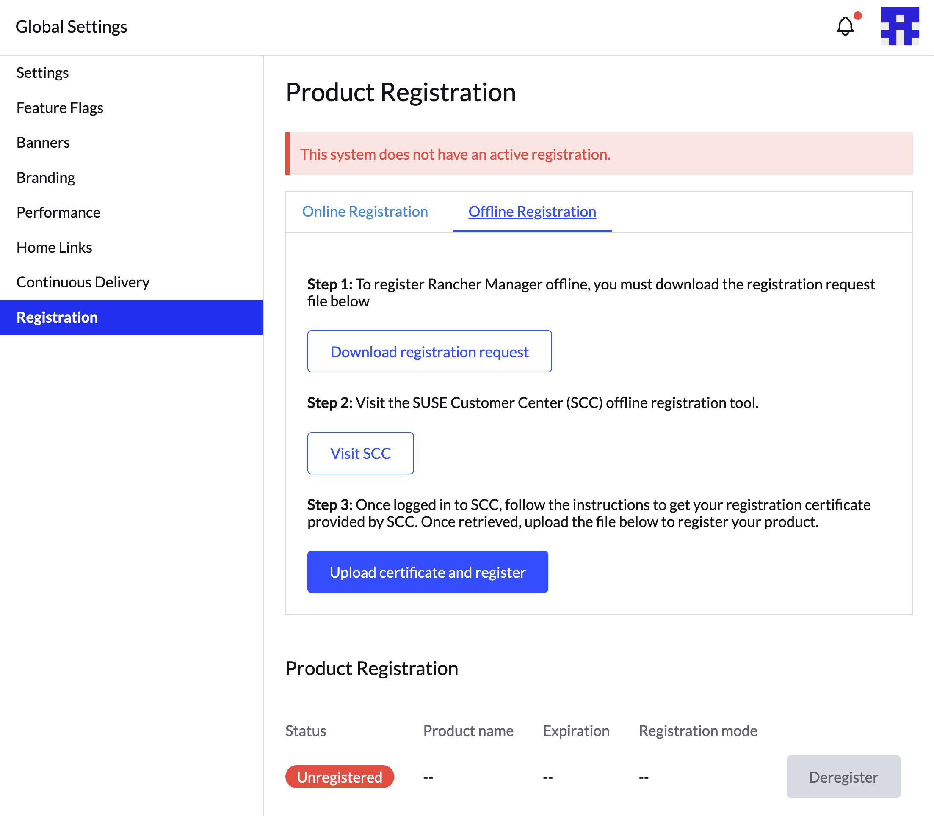Open Home Links configuration
Viewport: 934px width, 816px height.
tap(54, 247)
